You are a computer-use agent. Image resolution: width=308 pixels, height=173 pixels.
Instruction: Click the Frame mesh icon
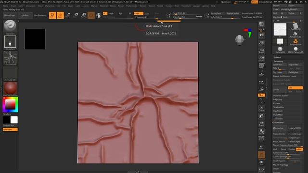coord(261,109)
